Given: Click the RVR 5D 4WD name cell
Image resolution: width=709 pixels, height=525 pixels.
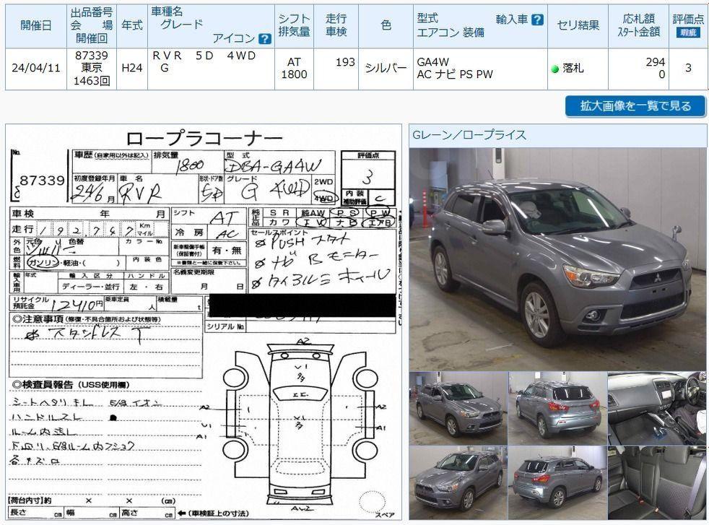Looking at the screenshot, I should click(x=211, y=69).
